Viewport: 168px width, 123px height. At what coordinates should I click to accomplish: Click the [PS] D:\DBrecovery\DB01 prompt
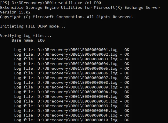(x=28, y=3)
